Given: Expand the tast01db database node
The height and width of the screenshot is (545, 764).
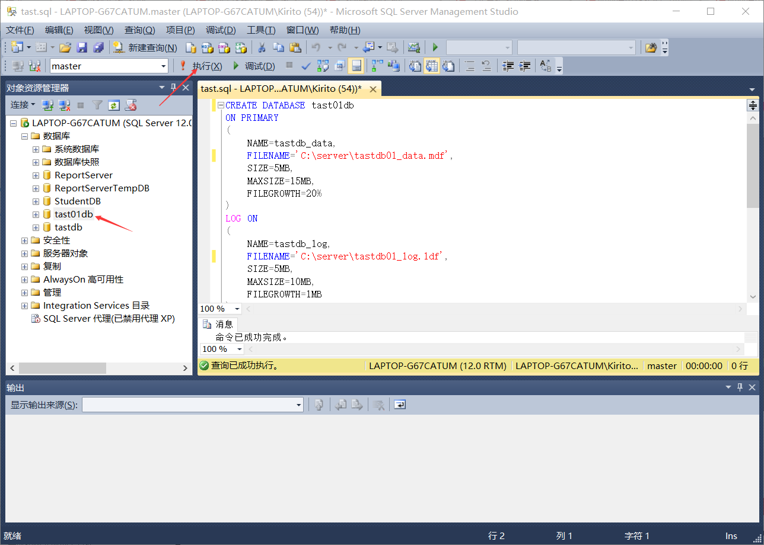Looking at the screenshot, I should [x=36, y=214].
